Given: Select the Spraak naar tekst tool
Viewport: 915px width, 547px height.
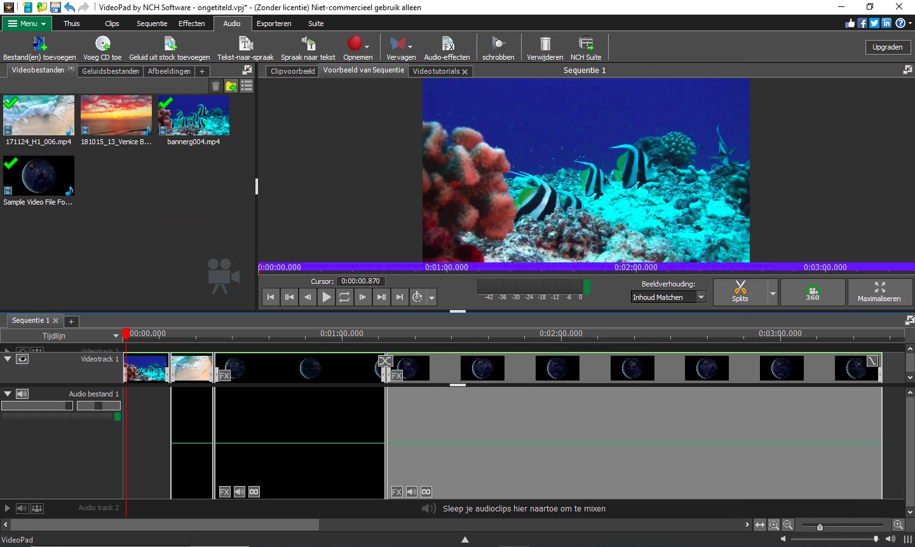Looking at the screenshot, I should pyautogui.click(x=308, y=46).
